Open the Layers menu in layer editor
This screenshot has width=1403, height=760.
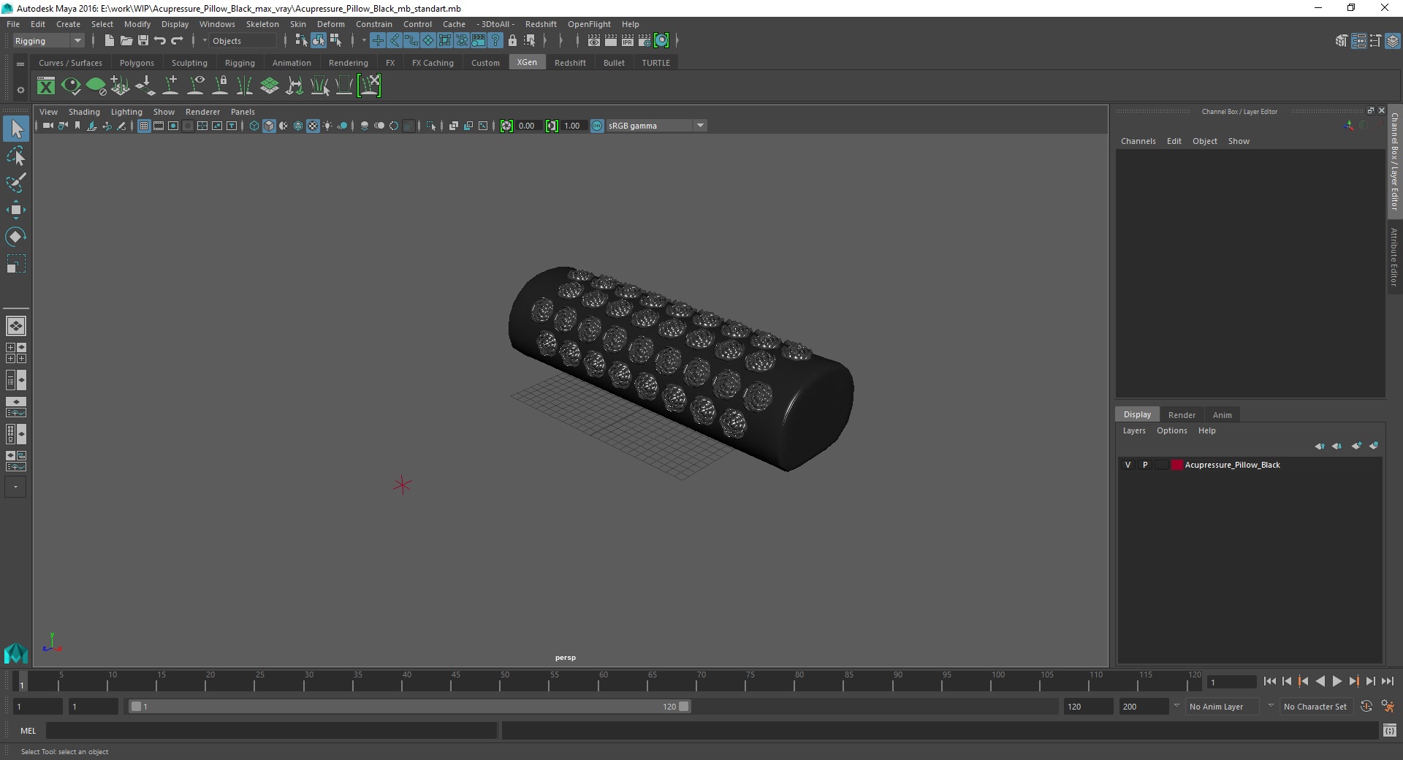(x=1134, y=430)
